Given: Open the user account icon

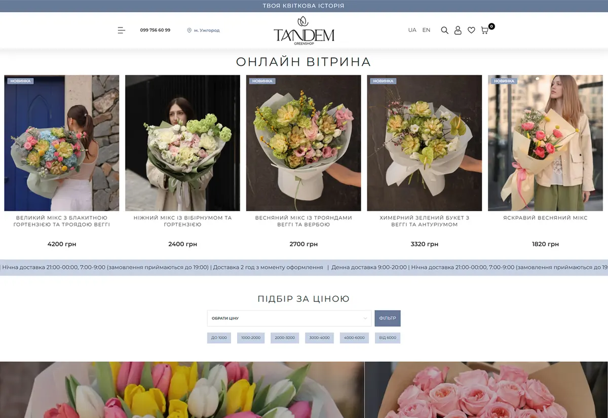Looking at the screenshot, I should (x=458, y=30).
